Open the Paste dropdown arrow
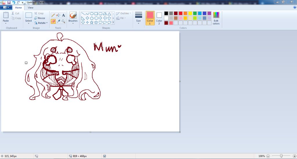 (6, 24)
